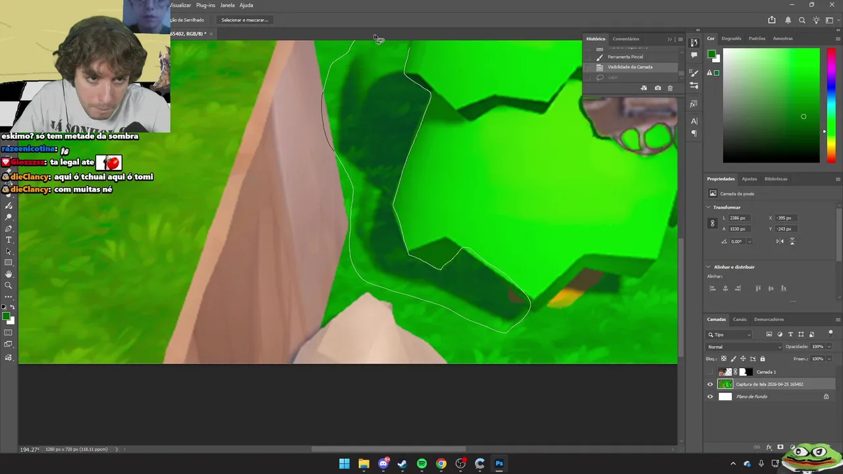Open the Character panel icon
The height and width of the screenshot is (474, 843).
click(x=693, y=121)
